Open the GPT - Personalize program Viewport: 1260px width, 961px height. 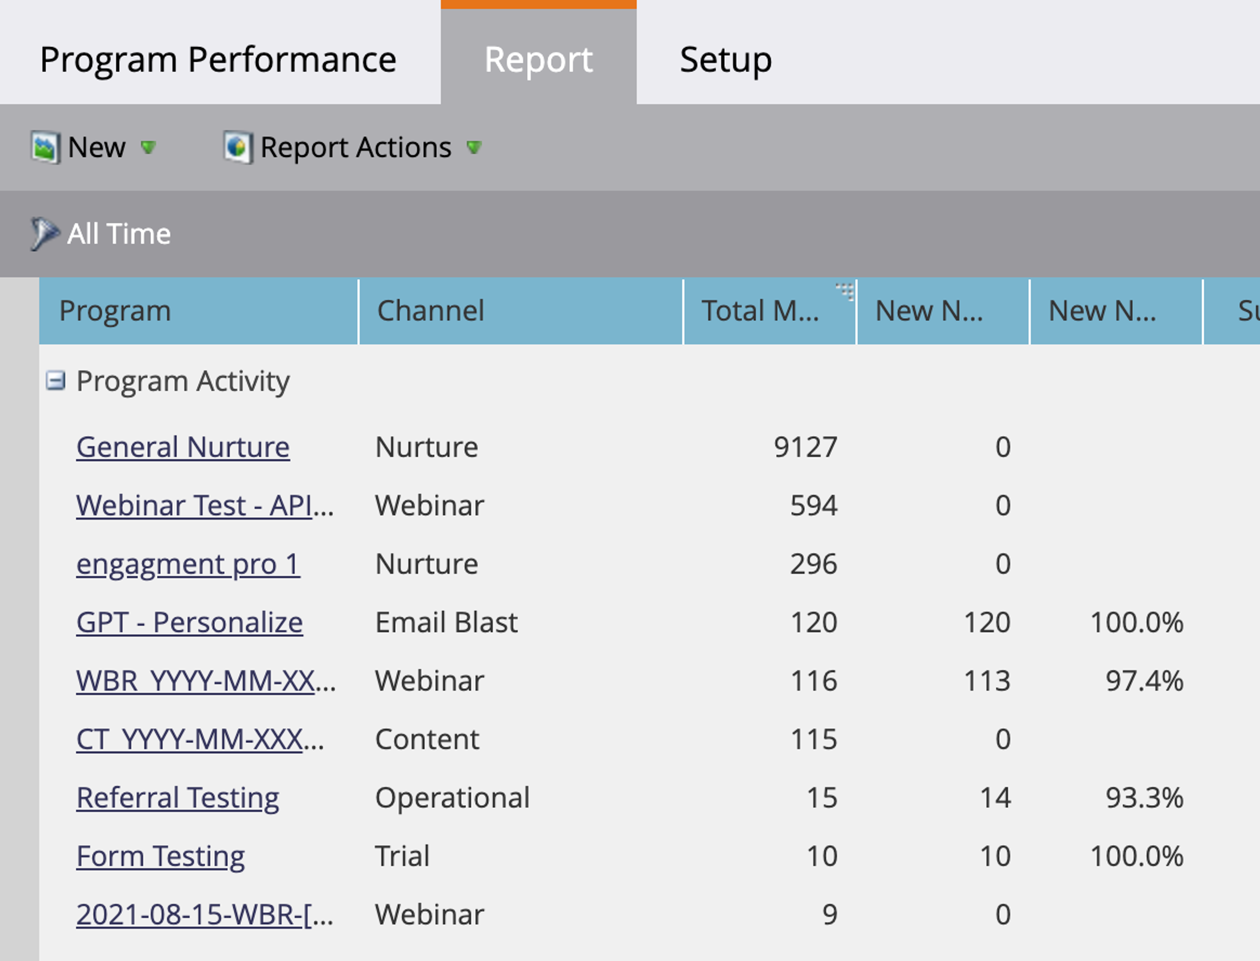point(189,622)
